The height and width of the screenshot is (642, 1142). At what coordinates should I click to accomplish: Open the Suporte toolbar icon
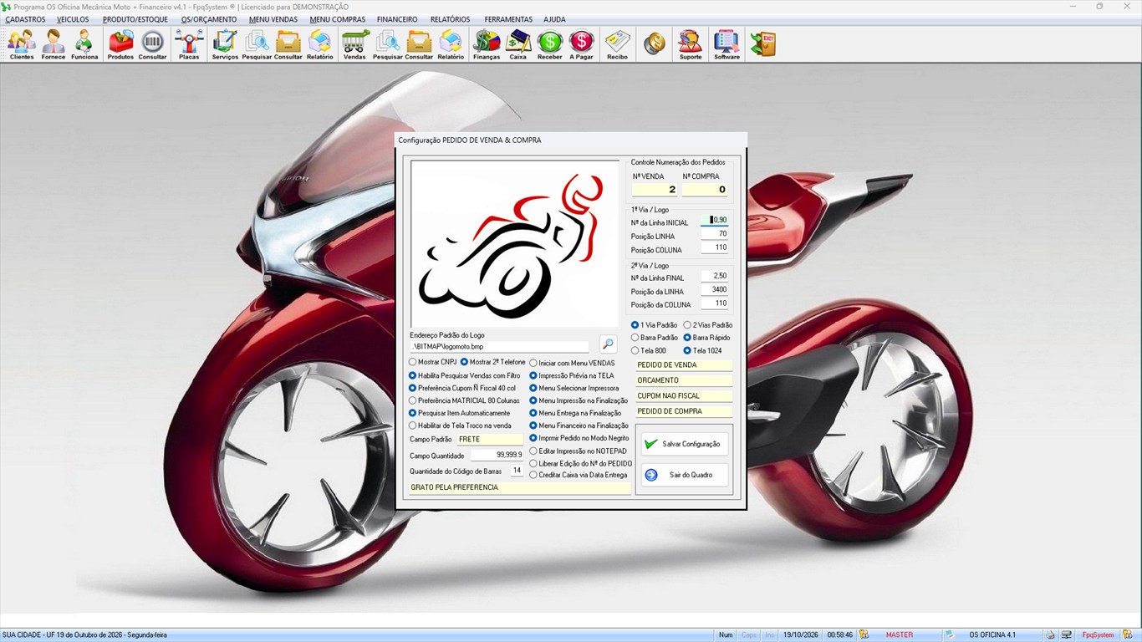coord(691,44)
